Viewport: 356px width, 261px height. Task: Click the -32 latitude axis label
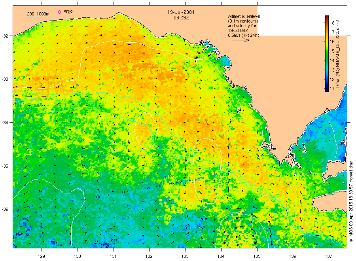(5, 36)
